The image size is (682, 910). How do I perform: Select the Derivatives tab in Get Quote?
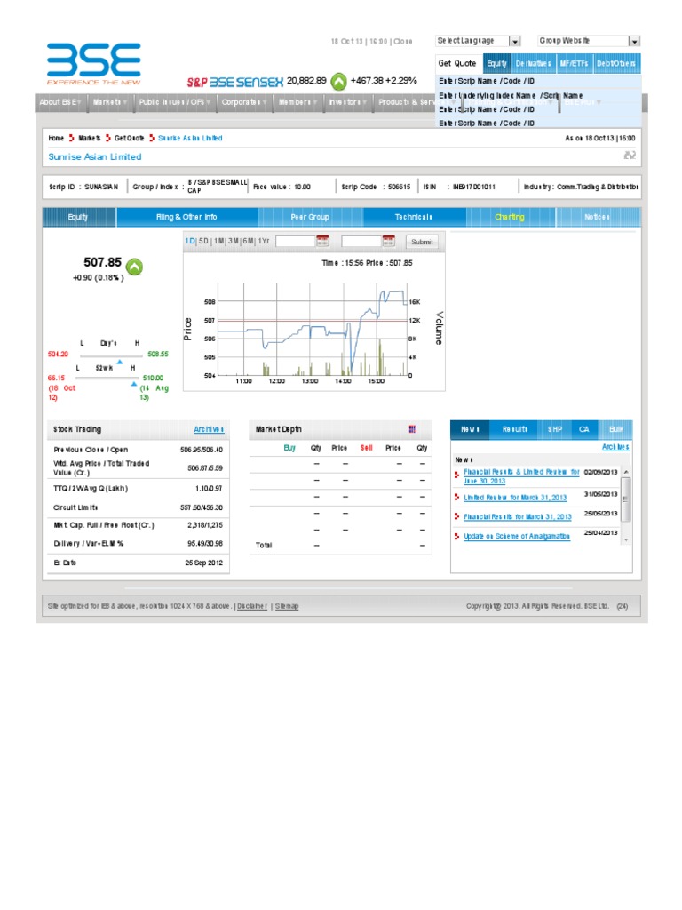[x=533, y=63]
